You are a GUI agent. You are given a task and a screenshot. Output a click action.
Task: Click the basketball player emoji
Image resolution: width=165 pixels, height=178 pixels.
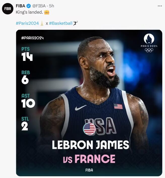(76, 23)
